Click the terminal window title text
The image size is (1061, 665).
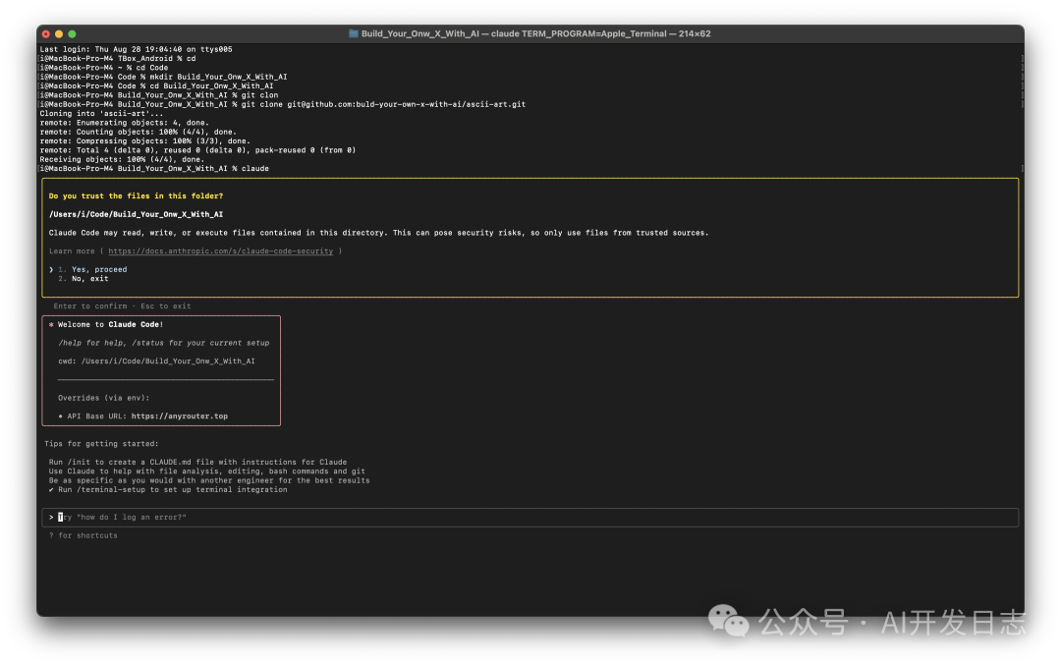click(536, 33)
